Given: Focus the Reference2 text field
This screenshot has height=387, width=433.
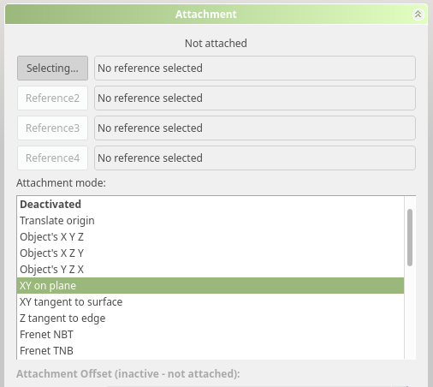Looking at the screenshot, I should click(x=255, y=98).
